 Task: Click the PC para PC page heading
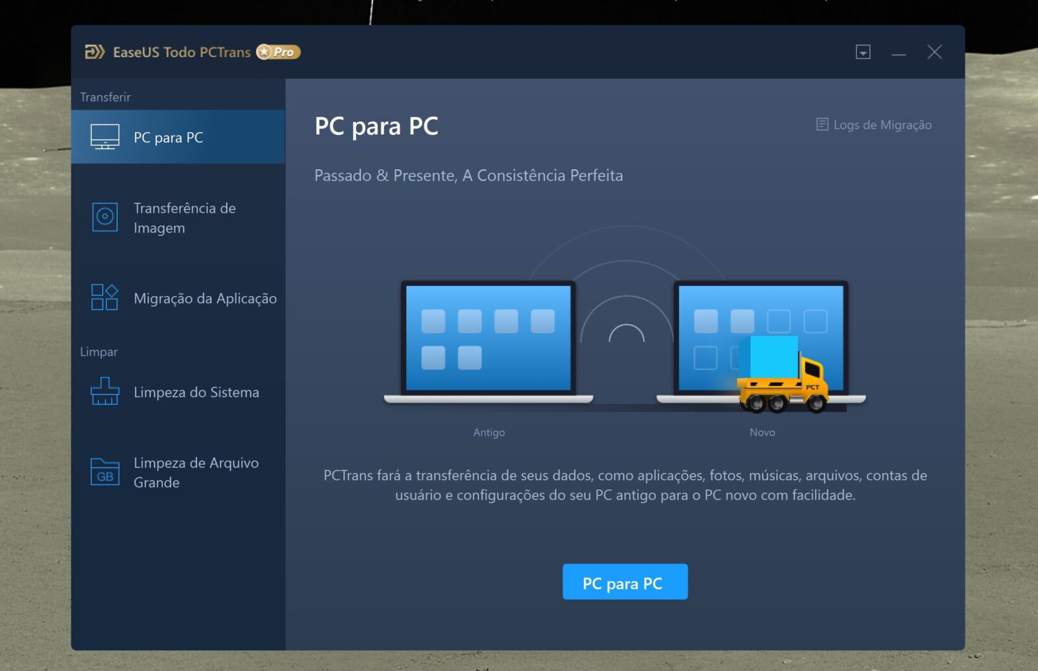point(376,126)
